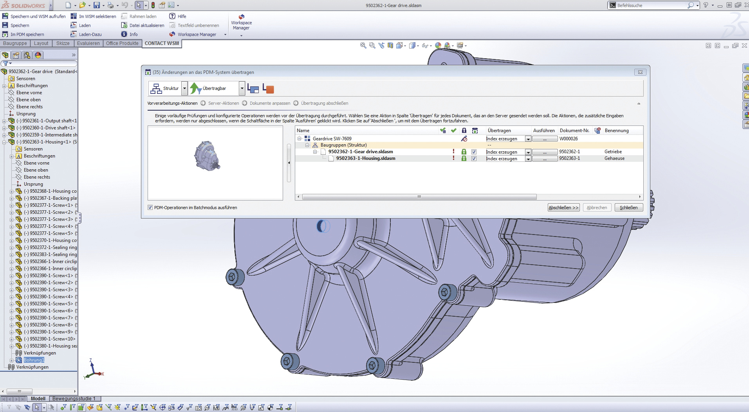This screenshot has height=412, width=749.
Task: Click Speichern und WSM aufrufen icon
Action: tap(5, 16)
